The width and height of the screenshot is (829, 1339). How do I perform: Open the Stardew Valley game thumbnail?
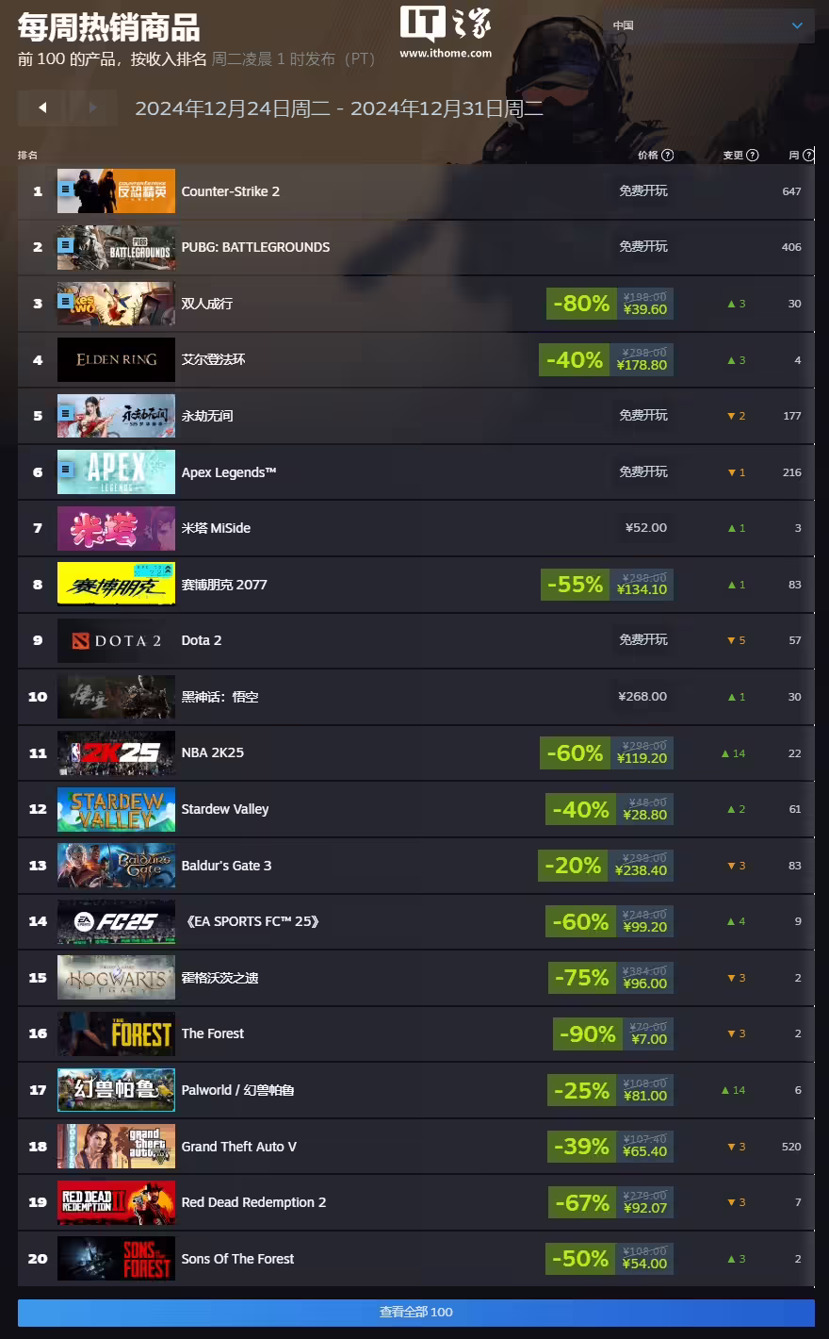click(x=116, y=809)
